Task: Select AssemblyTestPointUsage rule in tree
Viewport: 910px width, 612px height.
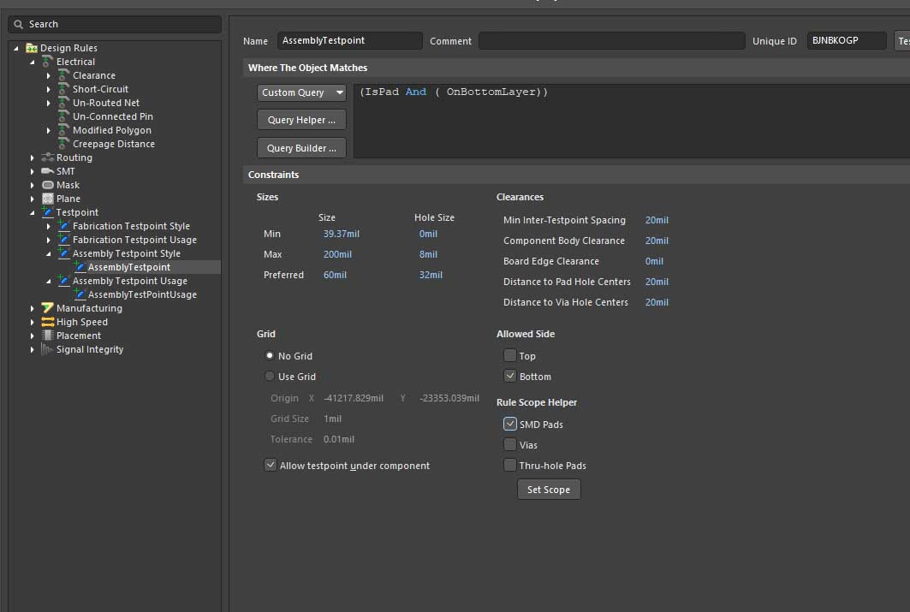Action: coord(142,294)
